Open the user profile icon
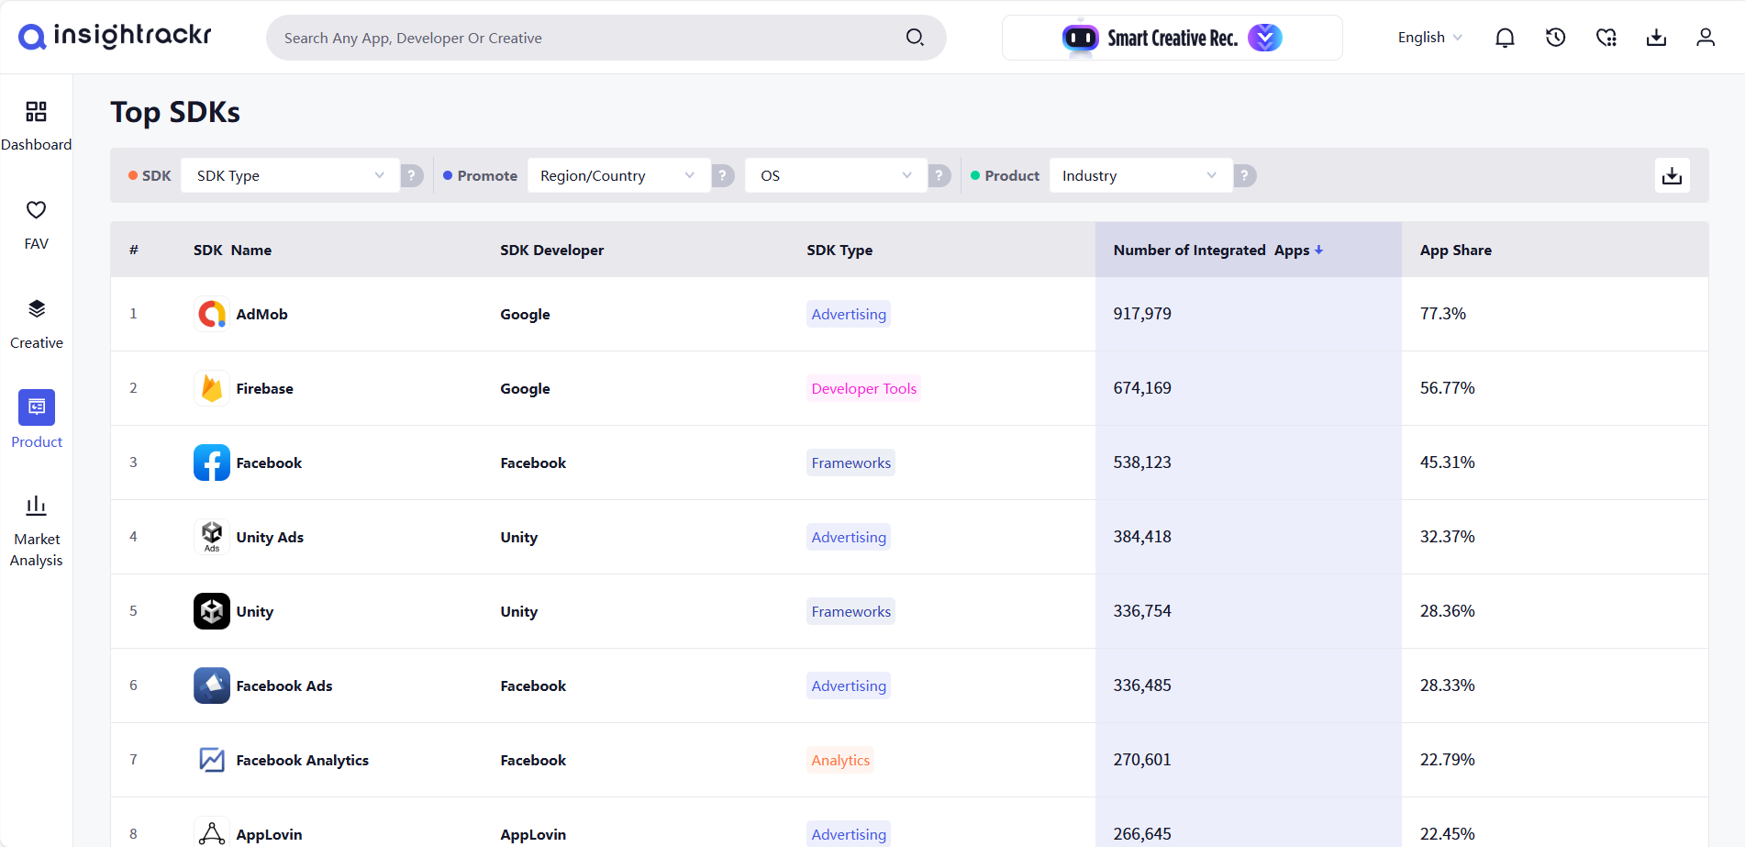Screen dimensions: 1745x847 1706,37
